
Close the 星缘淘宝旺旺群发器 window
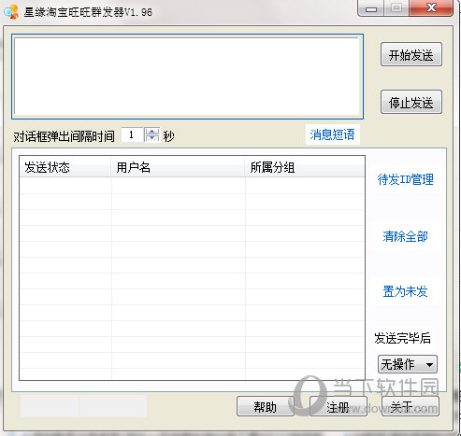[431, 8]
